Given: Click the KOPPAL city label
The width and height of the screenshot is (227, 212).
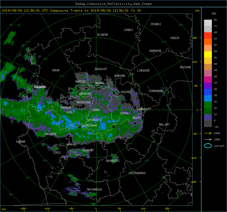Looking at the screenshot, I should 125,113.
